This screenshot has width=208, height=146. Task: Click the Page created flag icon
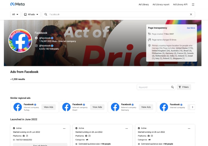(x=149, y=34)
